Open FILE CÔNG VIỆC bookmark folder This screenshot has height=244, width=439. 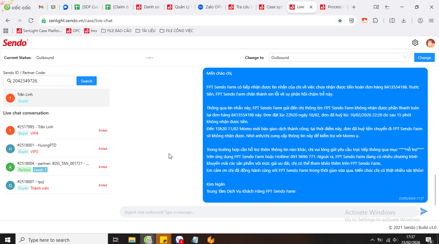tap(176, 31)
